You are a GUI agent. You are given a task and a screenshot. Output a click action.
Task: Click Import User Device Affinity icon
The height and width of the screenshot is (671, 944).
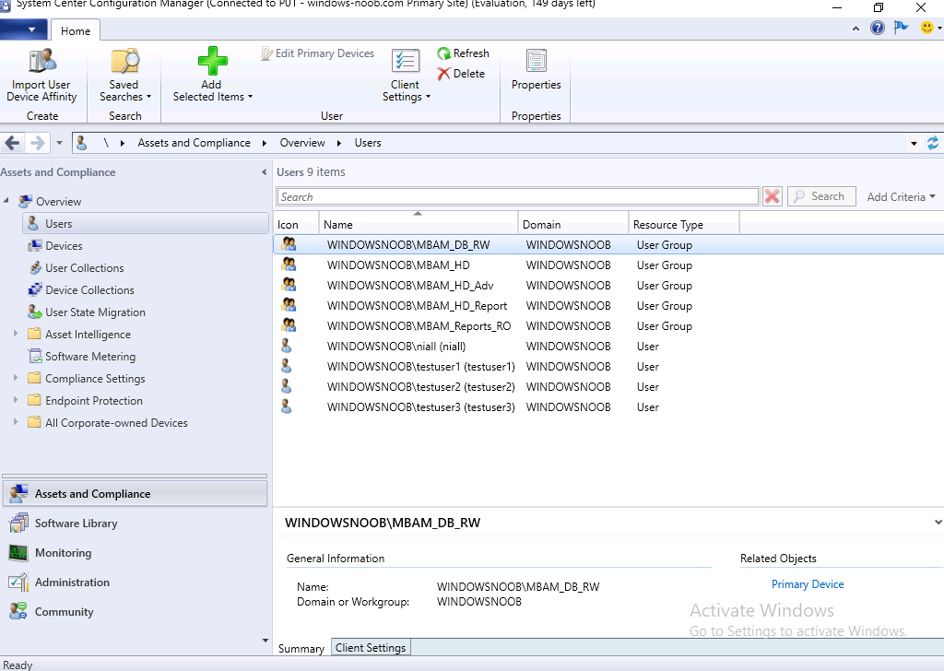pos(42,61)
